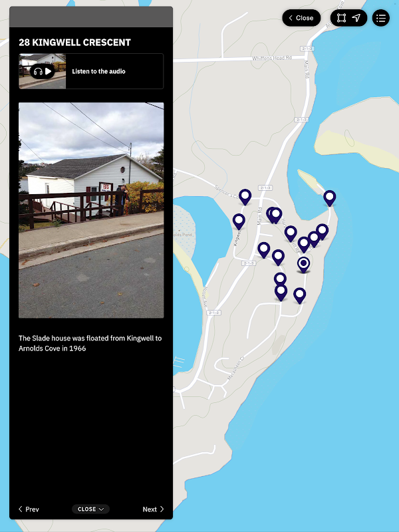This screenshot has width=399, height=532.
Task: Select the map pin near Spencer's Cove
Action: click(x=245, y=197)
